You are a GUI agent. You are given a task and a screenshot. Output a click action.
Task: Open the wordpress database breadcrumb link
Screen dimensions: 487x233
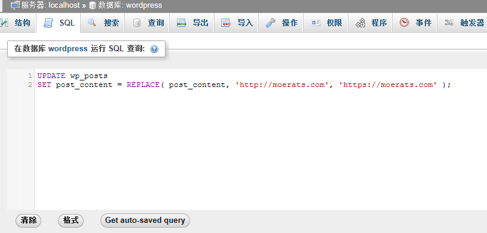(x=144, y=5)
